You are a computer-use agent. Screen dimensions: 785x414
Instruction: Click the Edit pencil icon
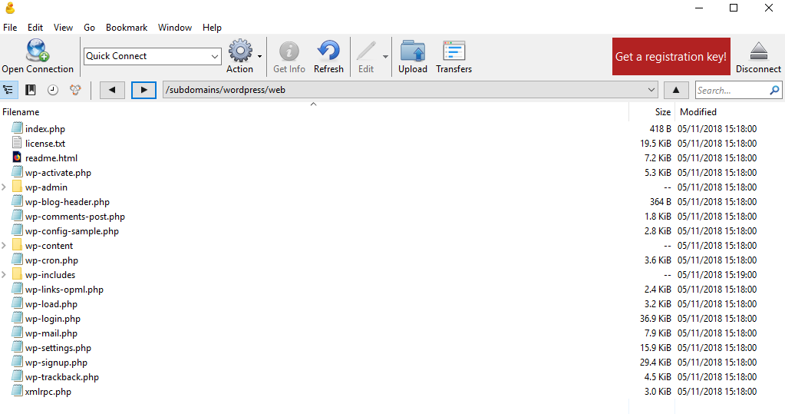coord(366,51)
